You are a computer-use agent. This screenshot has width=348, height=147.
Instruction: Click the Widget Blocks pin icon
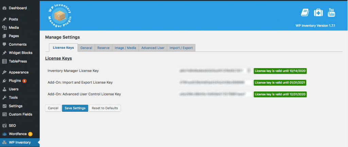pos(4,53)
